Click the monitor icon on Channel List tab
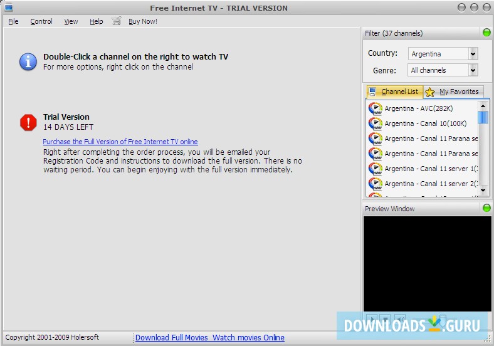 coord(372,92)
